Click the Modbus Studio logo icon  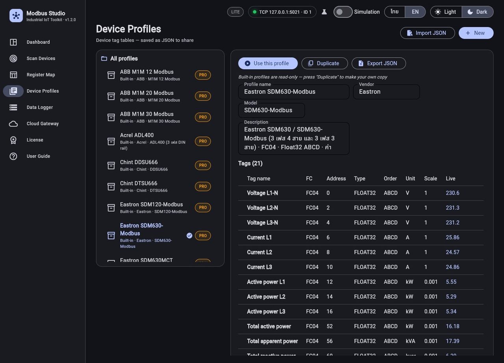pyautogui.click(x=16, y=16)
